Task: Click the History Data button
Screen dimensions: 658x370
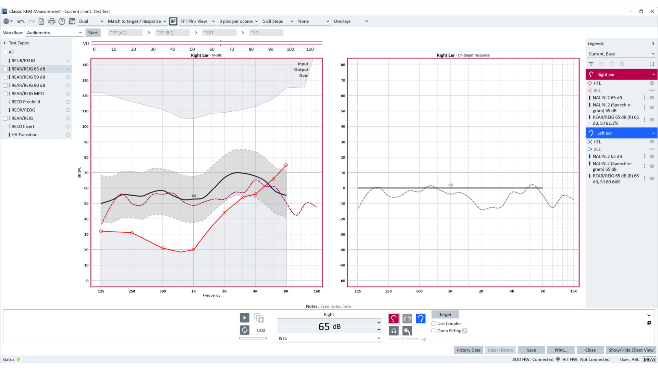Action: (468, 350)
